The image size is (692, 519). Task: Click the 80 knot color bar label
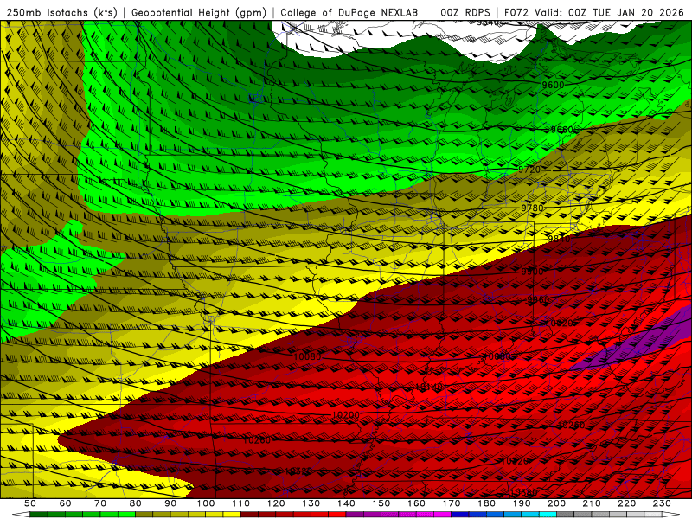(x=136, y=503)
